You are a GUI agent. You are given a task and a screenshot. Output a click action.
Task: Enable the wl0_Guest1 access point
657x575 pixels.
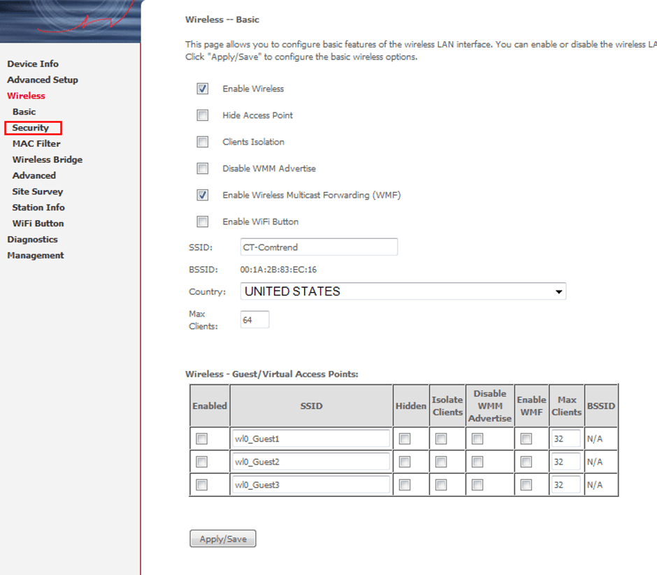[202, 438]
